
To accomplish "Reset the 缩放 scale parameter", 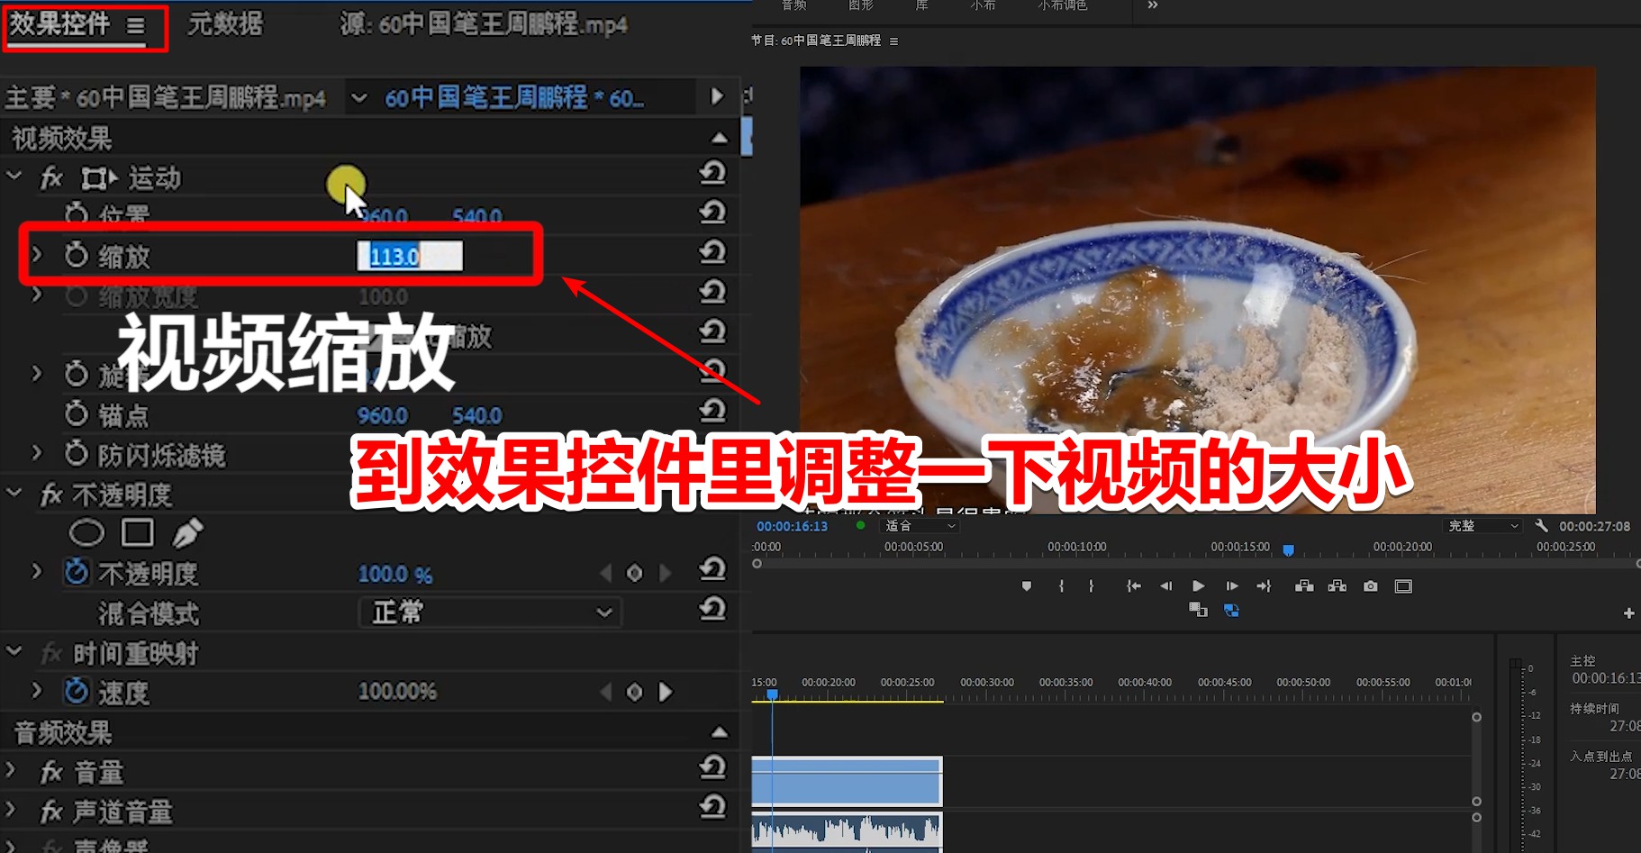I will pos(712,253).
